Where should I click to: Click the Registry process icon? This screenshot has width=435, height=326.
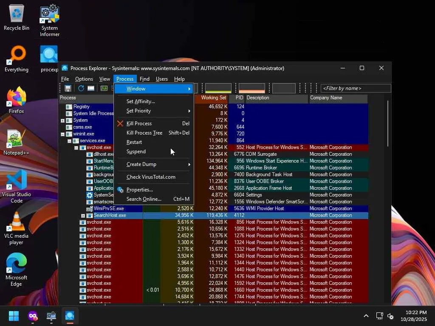pyautogui.click(x=69, y=107)
